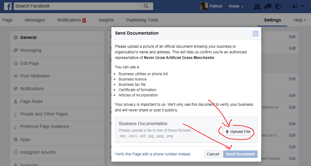Click the General gear icon
The width and height of the screenshot is (311, 166).
(x=15, y=37)
